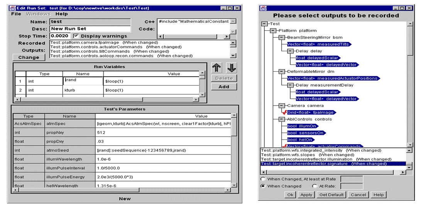Select 'Test::target.incoherentreflector.signature' list entry
The image size is (423, 210).
[333, 164]
